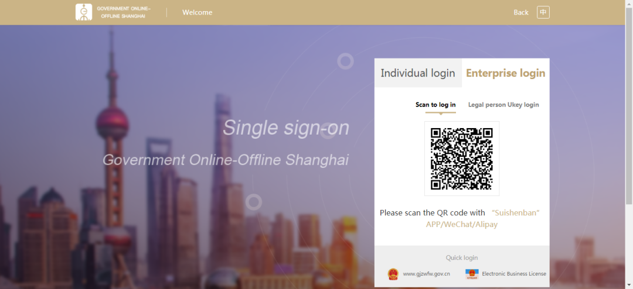Click the Welcome label in header
633x289 pixels.
click(x=197, y=12)
